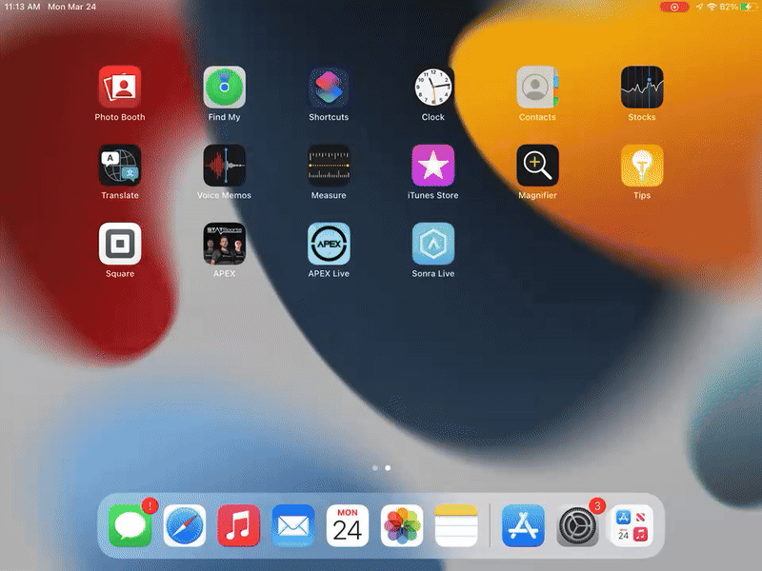Open Notes from the dock

coord(456,525)
